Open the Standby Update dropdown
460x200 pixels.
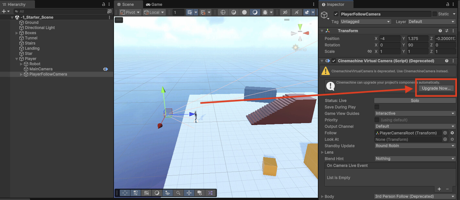coord(415,146)
